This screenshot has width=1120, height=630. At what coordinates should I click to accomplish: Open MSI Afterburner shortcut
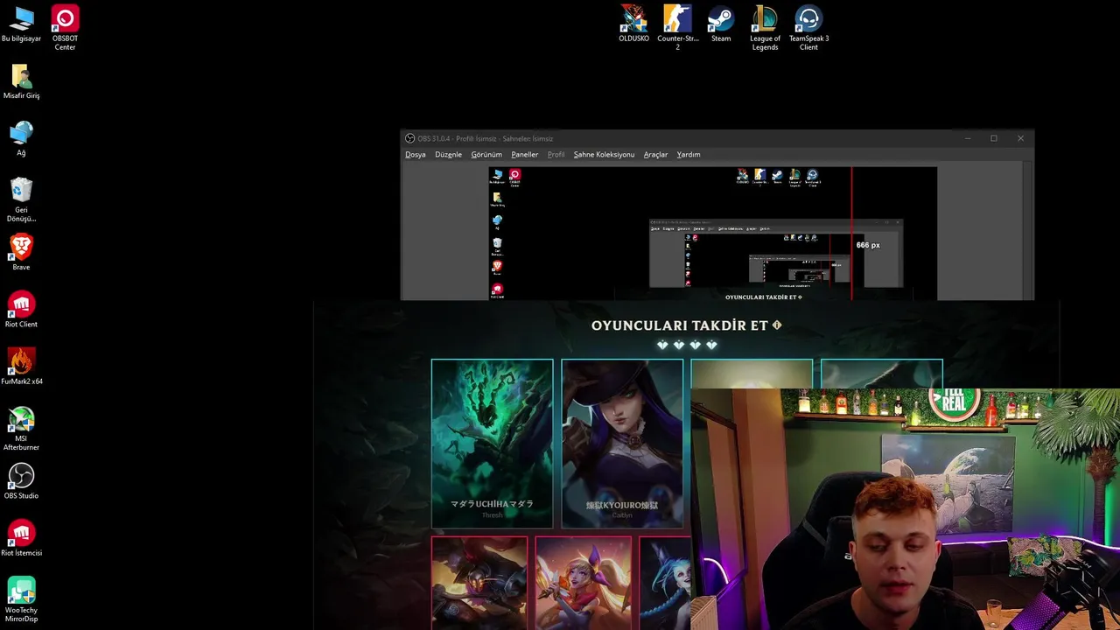click(21, 429)
